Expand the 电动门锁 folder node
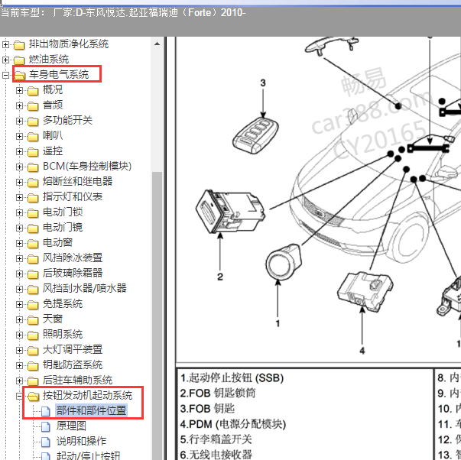Screen dimensions: 461x460 point(19,212)
